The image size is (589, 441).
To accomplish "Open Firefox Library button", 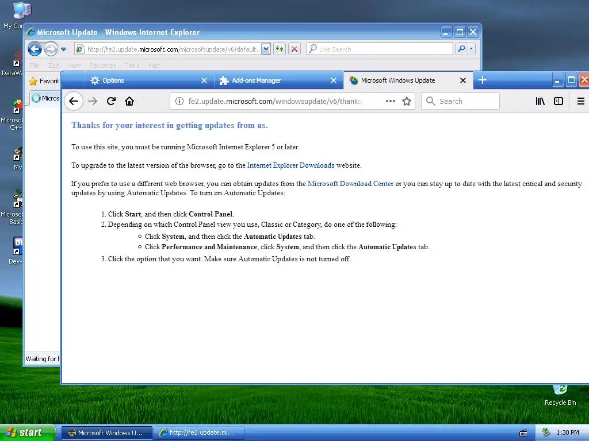I will (x=540, y=101).
